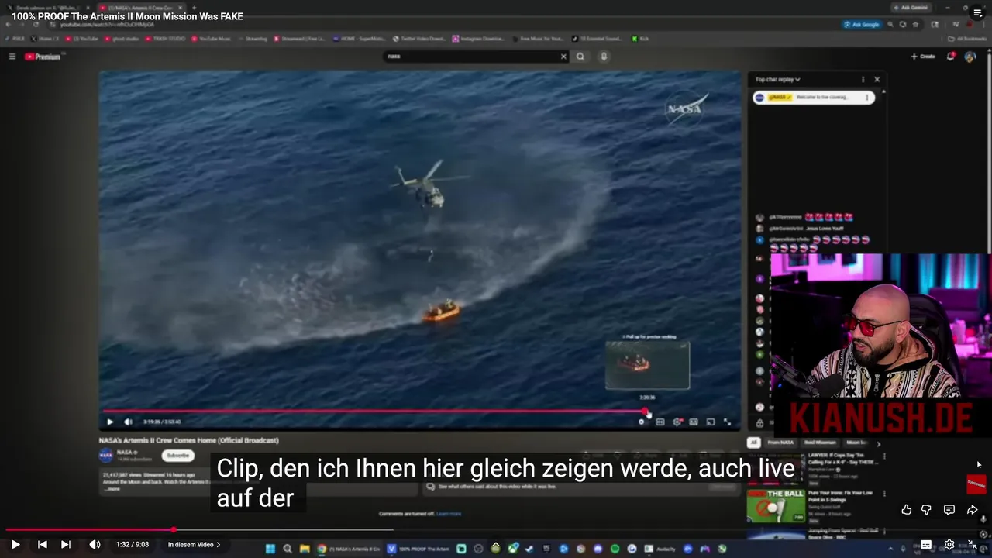Screen dimensions: 992x558
Task: Exit fullscreen mode
Action: [x=973, y=545]
